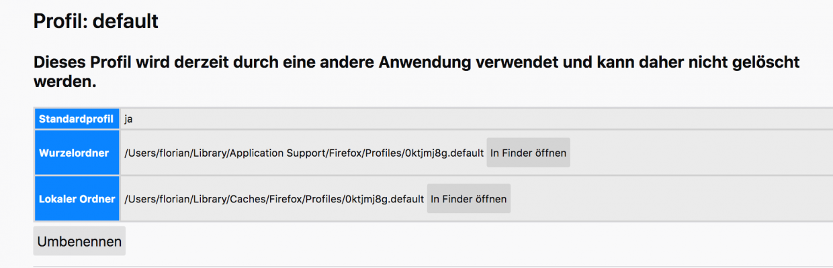Click the blue Lokaler Ordner header cell

coord(77,199)
